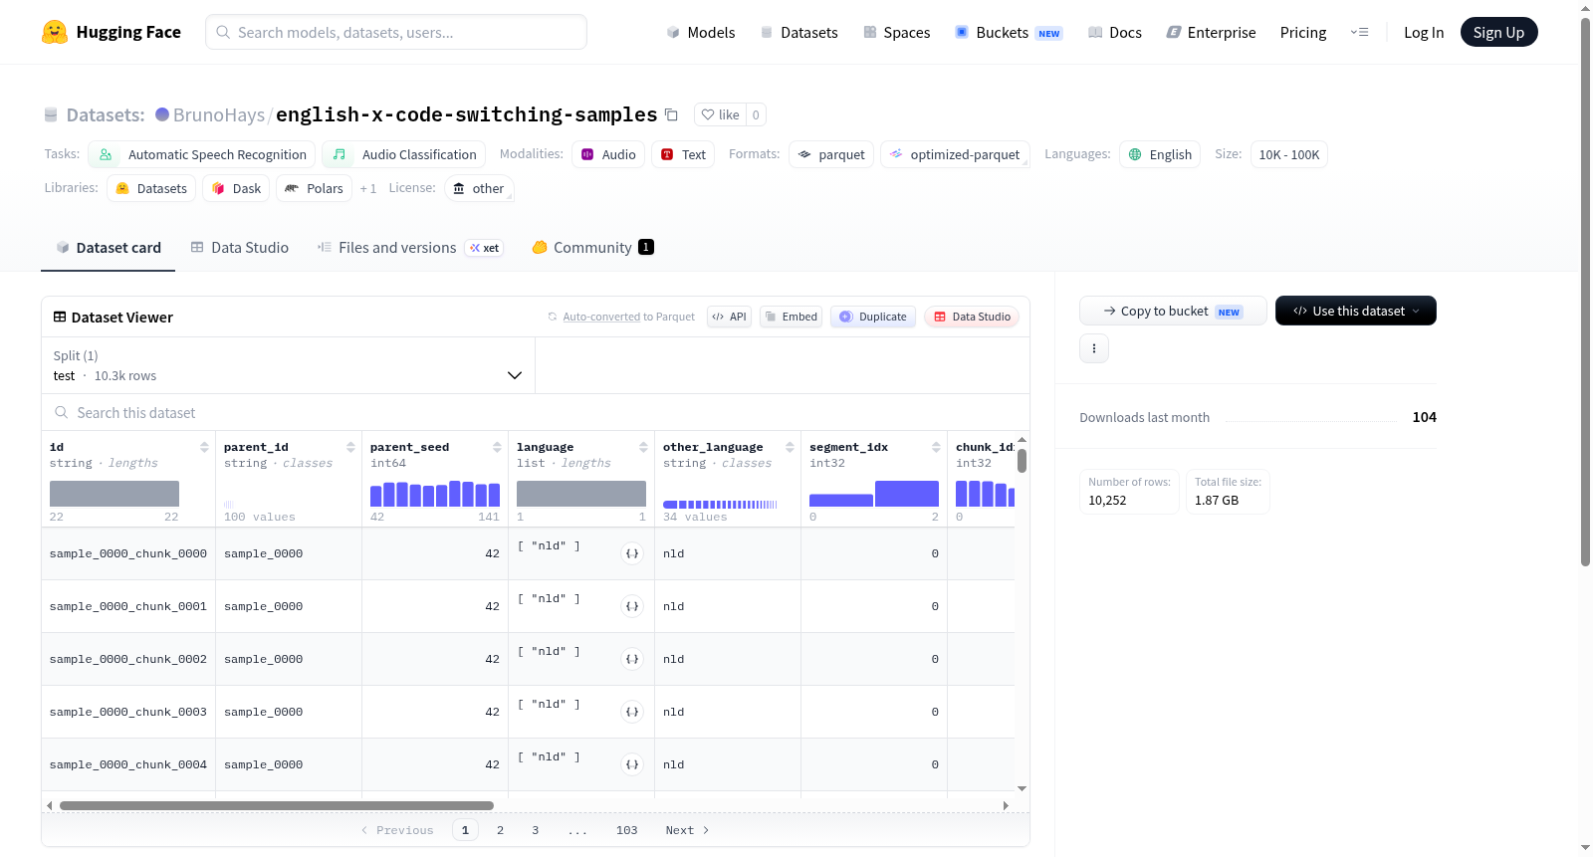Sort by the id column sort arrows

[x=204, y=447]
